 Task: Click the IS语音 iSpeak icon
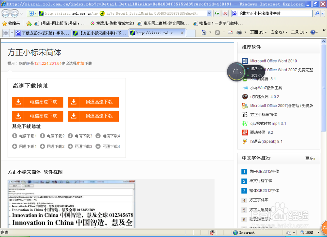pos(245,142)
